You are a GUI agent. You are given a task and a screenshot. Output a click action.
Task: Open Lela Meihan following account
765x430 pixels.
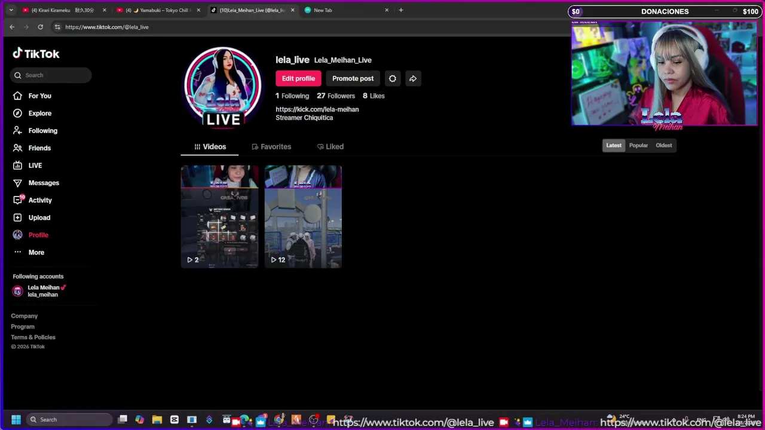(39, 291)
